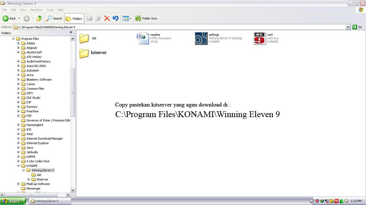The height and width of the screenshot is (205, 366).
Task: Select Internet Download Manager tree folder
Action: point(44,139)
